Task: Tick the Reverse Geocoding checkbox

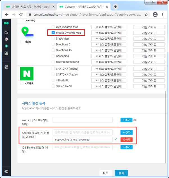Action: coord(53,62)
